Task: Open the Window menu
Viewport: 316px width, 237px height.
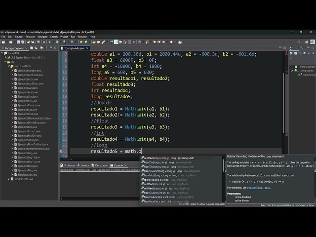Action: pos(82,37)
